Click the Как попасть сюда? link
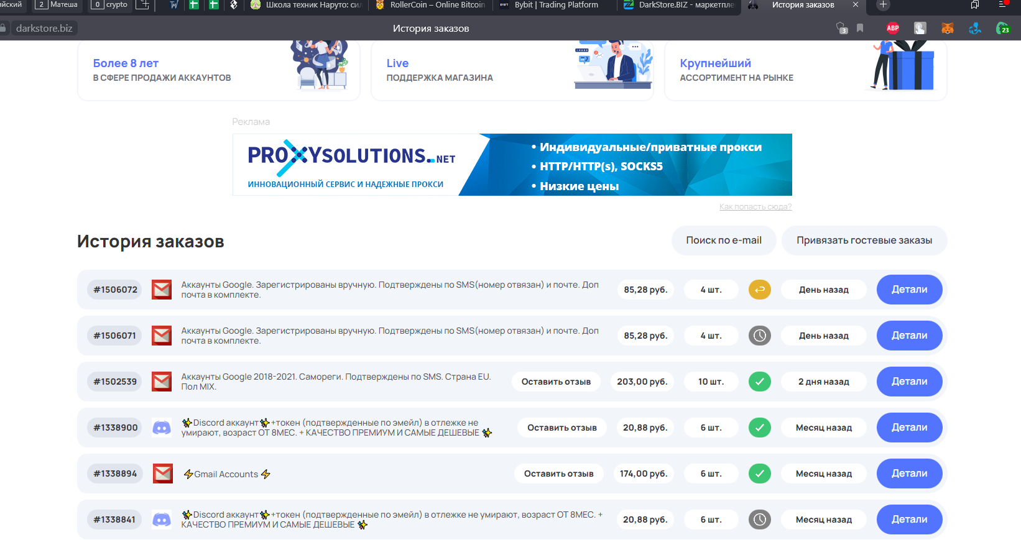 [x=755, y=207]
